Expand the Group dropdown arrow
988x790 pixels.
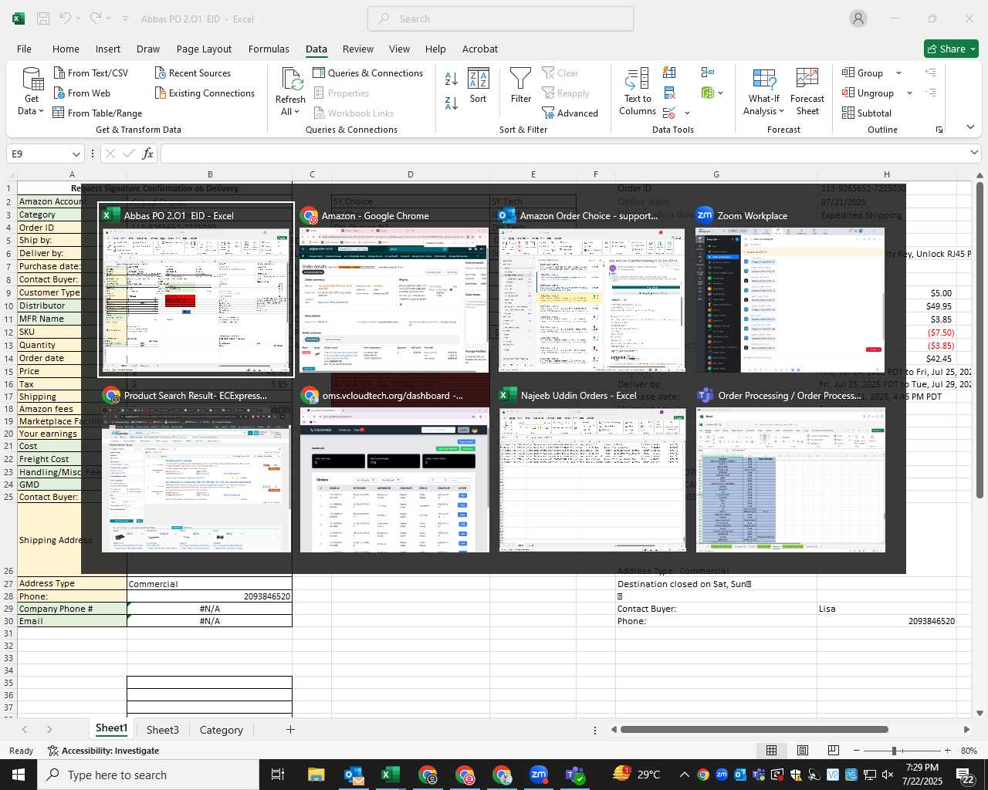[898, 73]
